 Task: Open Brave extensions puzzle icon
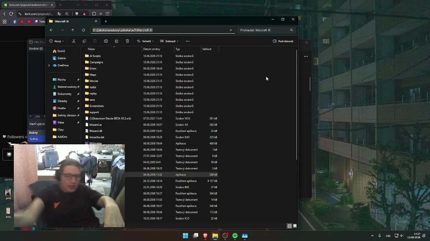(x=94, y=14)
